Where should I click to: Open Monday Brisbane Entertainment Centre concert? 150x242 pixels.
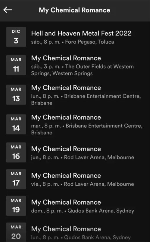(x=75, y=95)
